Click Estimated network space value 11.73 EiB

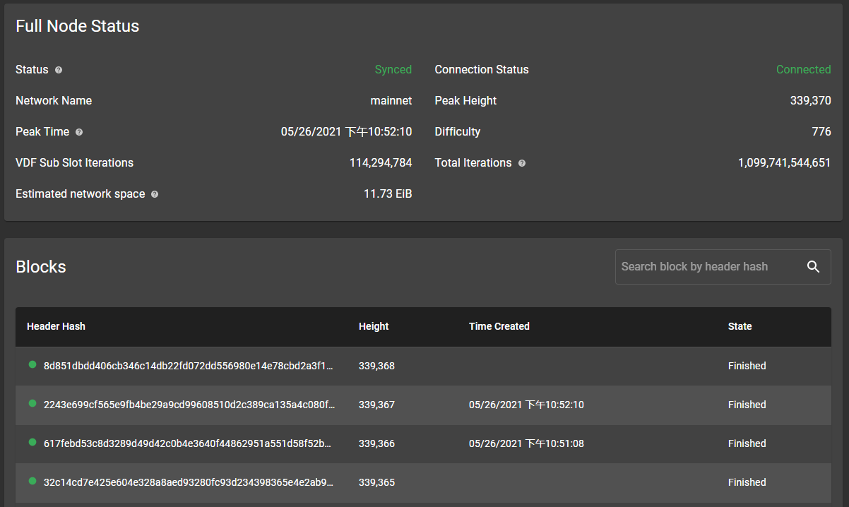pos(388,194)
